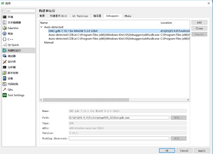Switch to the CMake tab
Viewport: 213px width, 154px height.
(127, 16)
